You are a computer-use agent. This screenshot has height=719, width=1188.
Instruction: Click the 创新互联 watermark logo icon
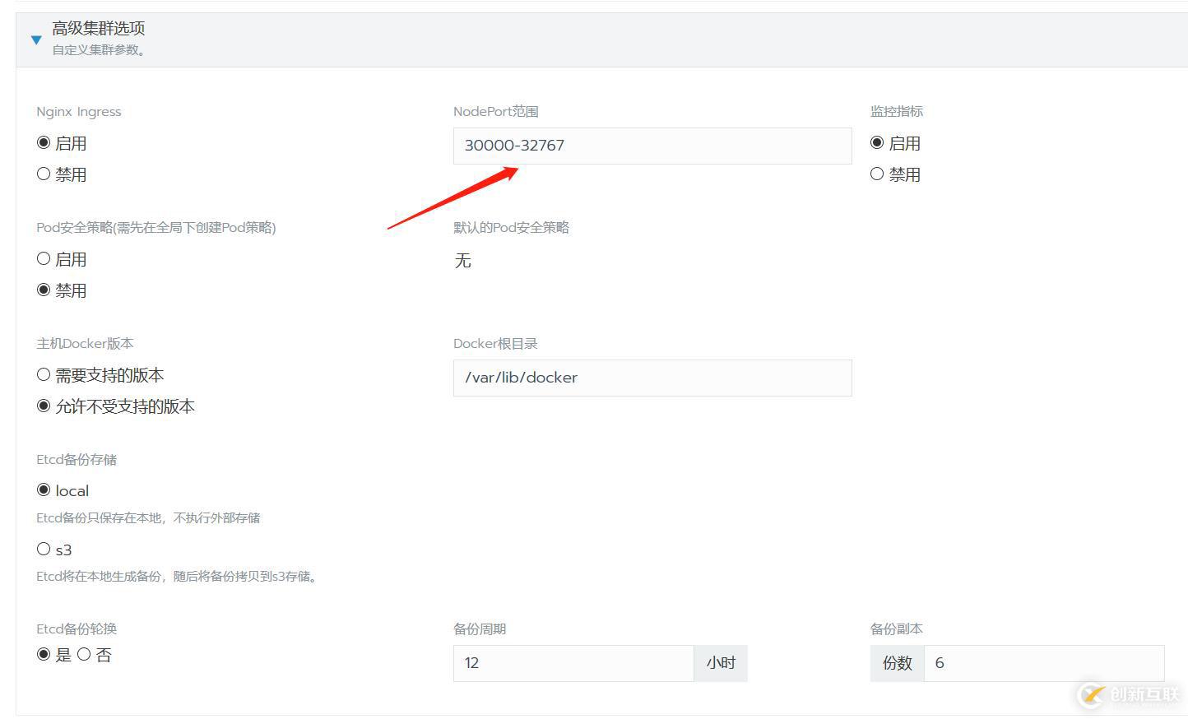pyautogui.click(x=1092, y=695)
